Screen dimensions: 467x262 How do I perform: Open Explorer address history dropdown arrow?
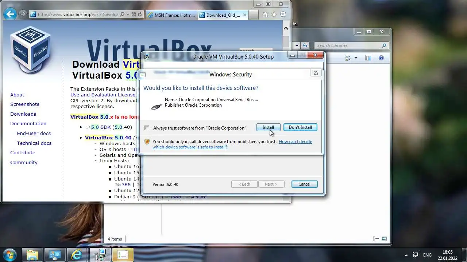[297, 45]
